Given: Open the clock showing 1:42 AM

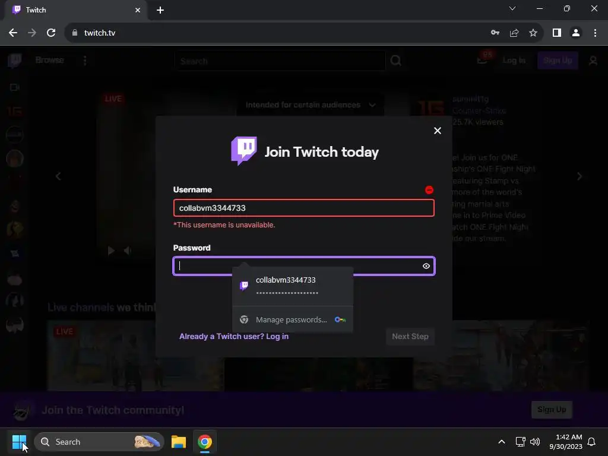Looking at the screenshot, I should (566, 442).
